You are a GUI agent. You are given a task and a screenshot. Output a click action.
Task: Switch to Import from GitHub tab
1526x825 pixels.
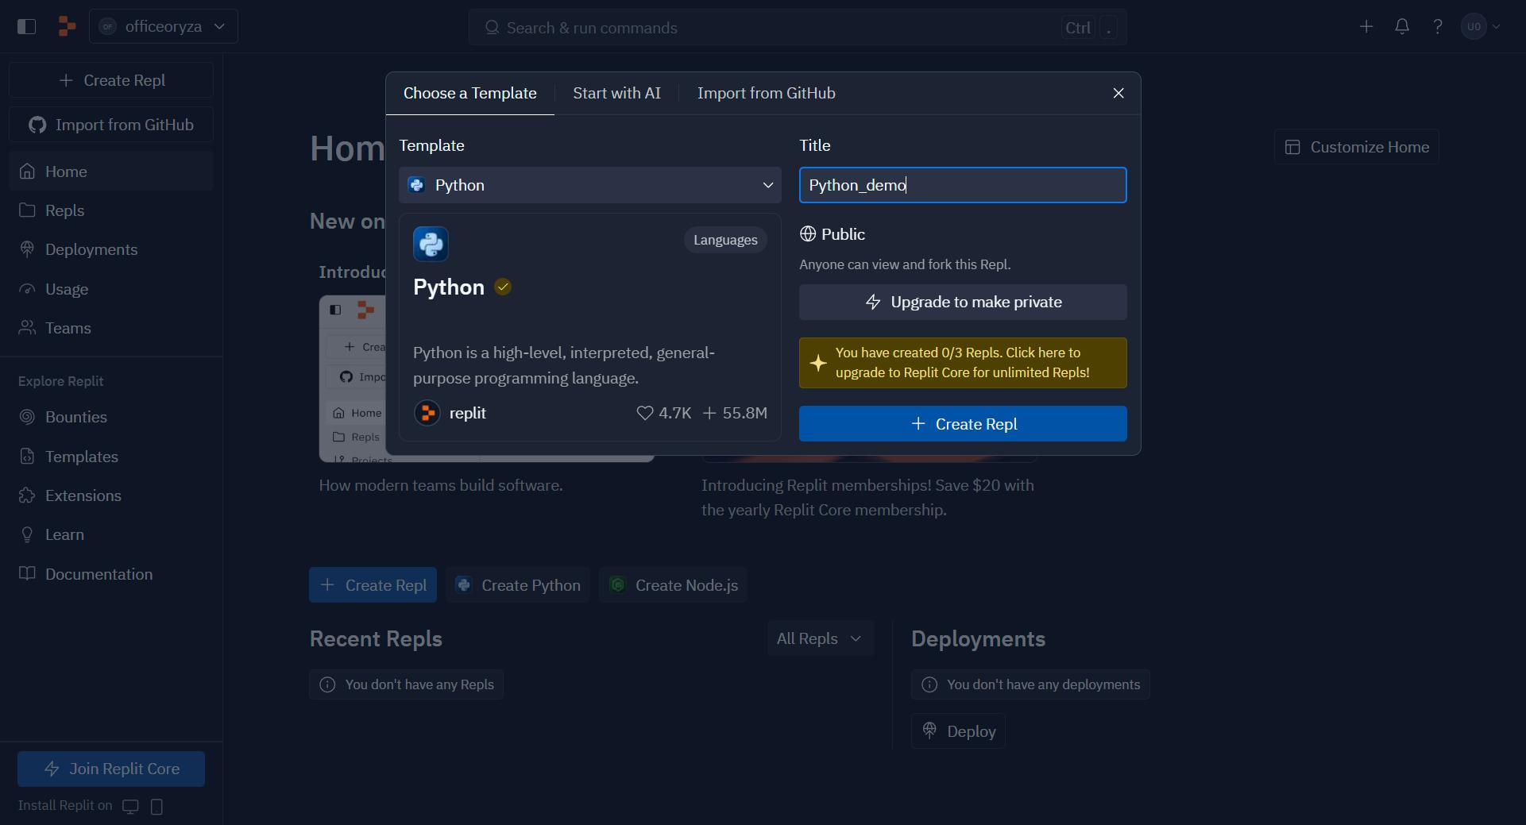766,94
